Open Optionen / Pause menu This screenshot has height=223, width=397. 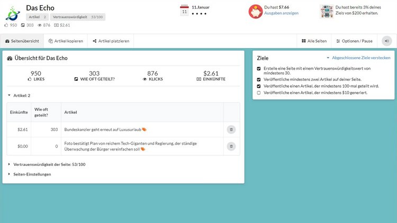pyautogui.click(x=354, y=41)
